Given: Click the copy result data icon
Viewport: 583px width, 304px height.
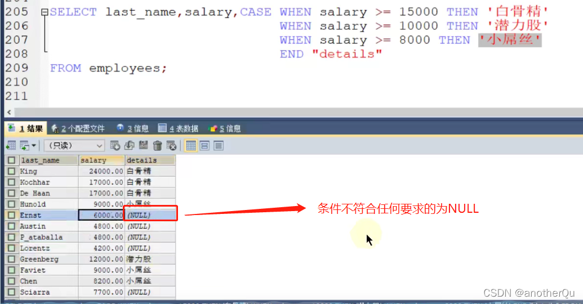Looking at the screenshot, I should [25, 146].
